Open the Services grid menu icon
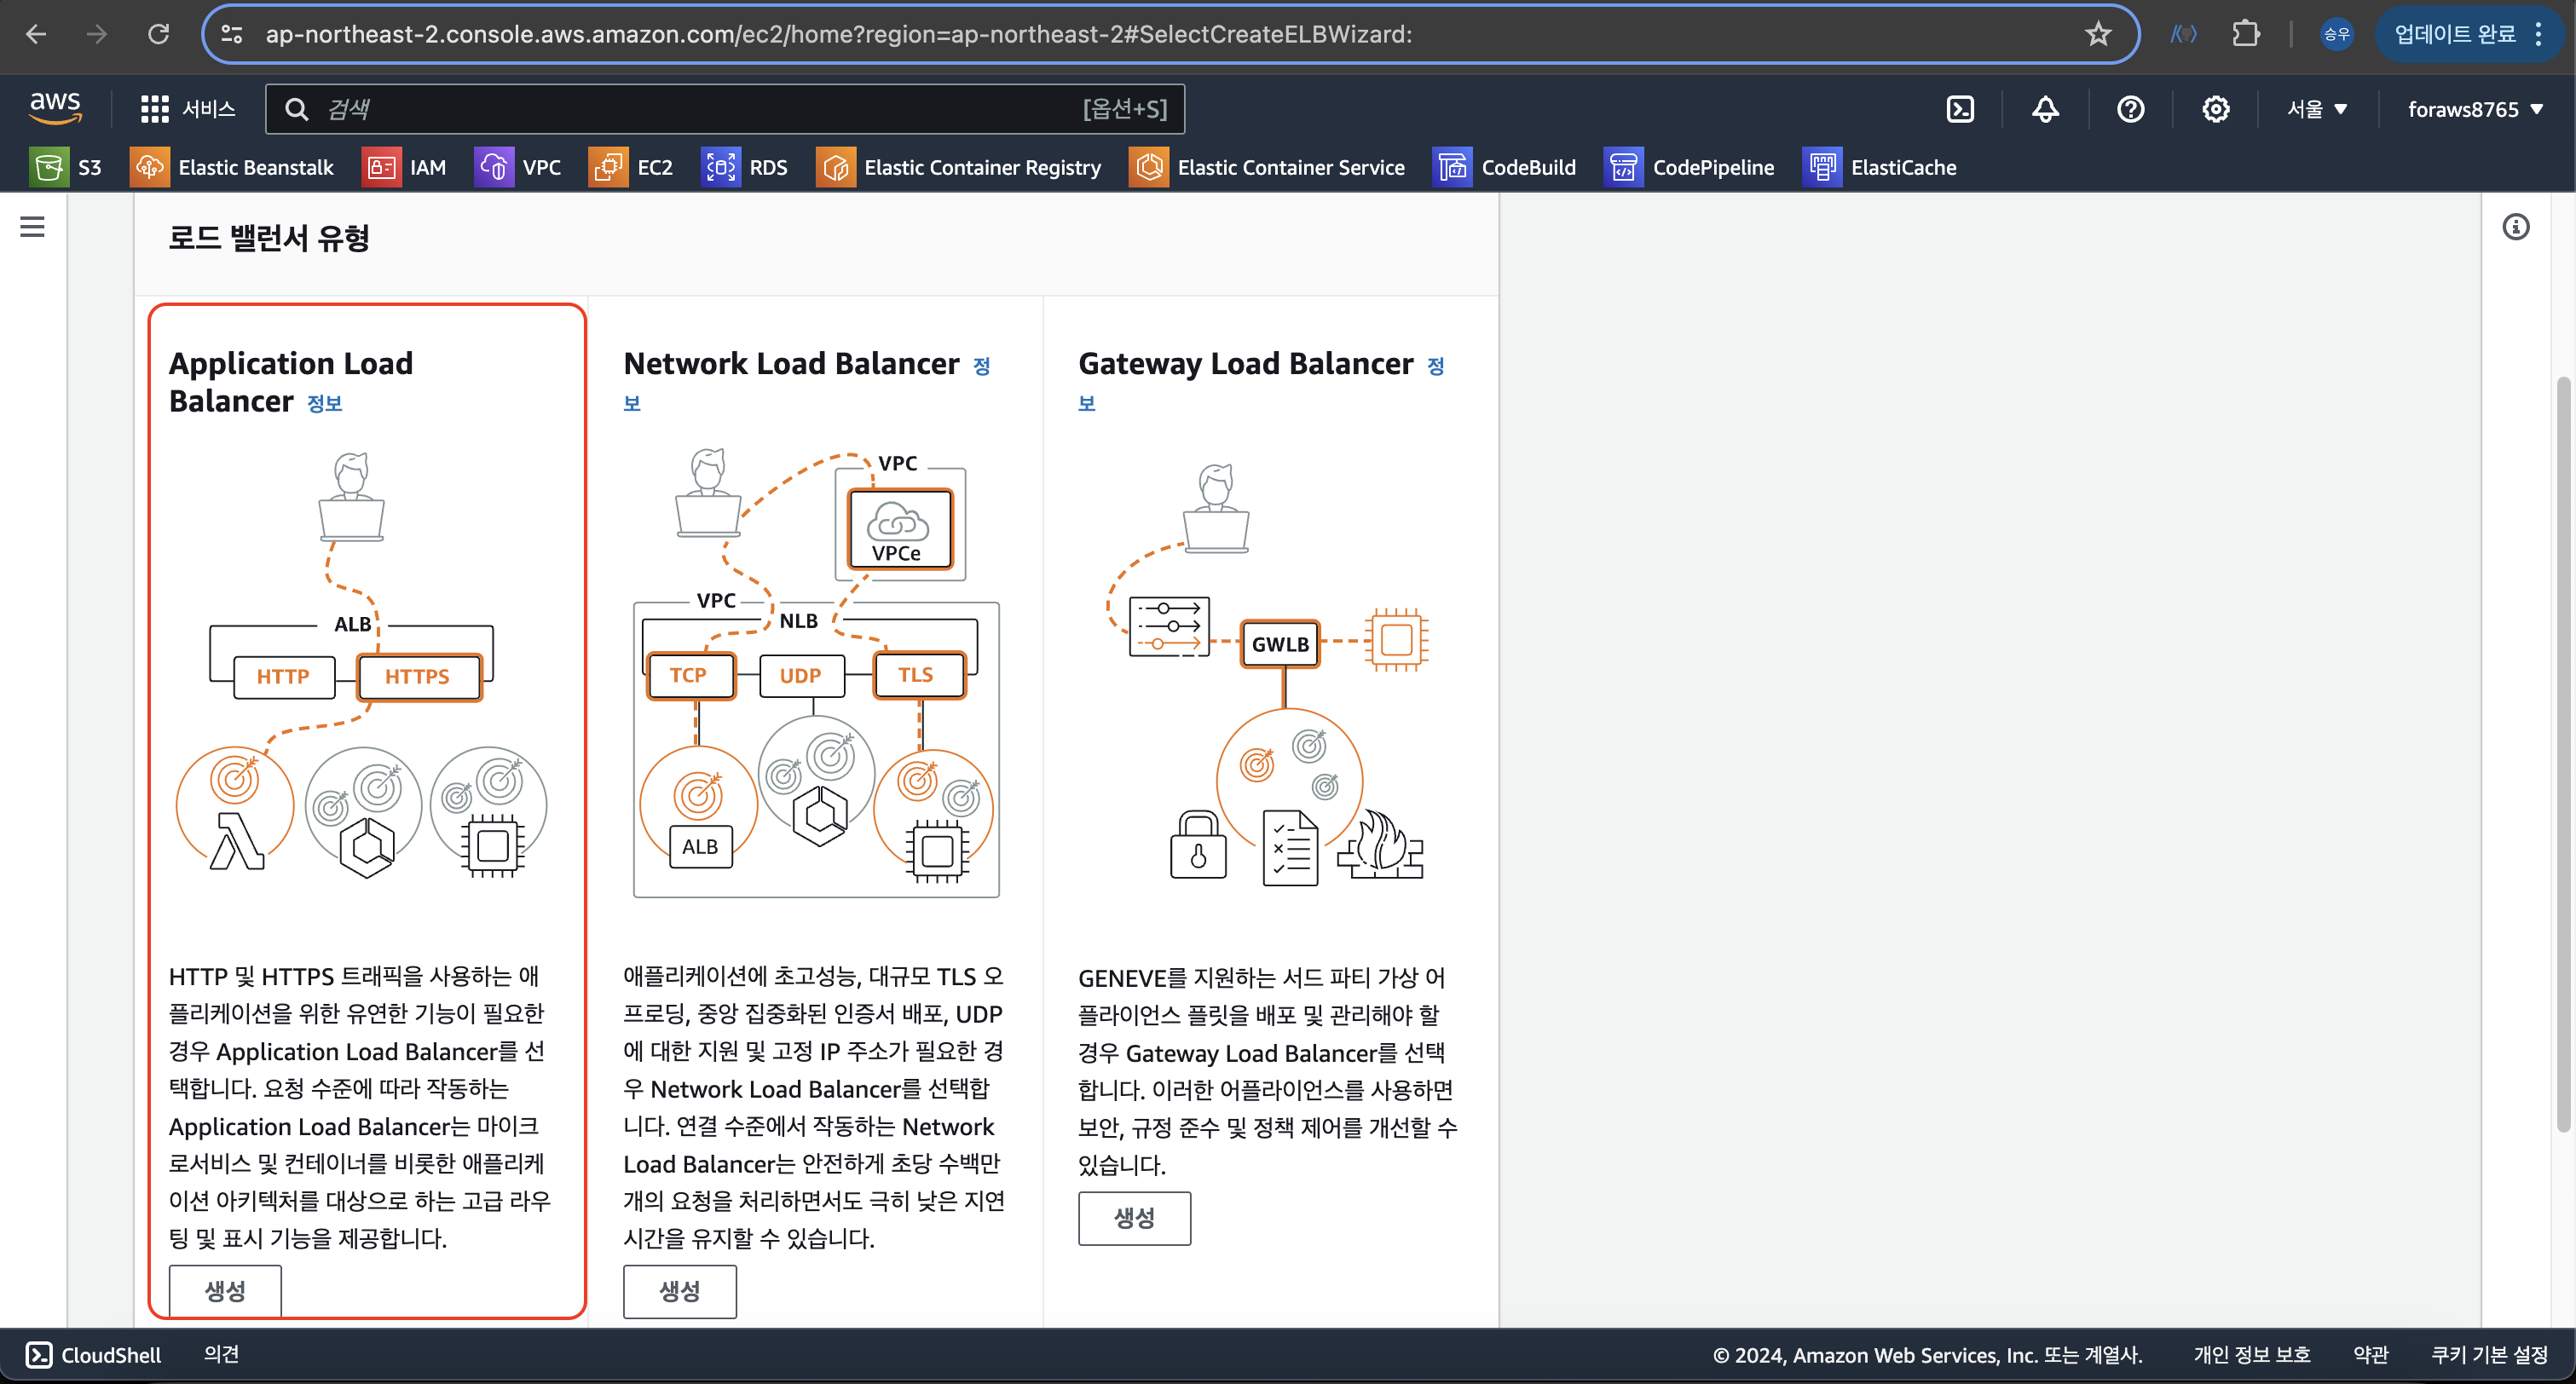This screenshot has width=2576, height=1384. pyautogui.click(x=154, y=109)
